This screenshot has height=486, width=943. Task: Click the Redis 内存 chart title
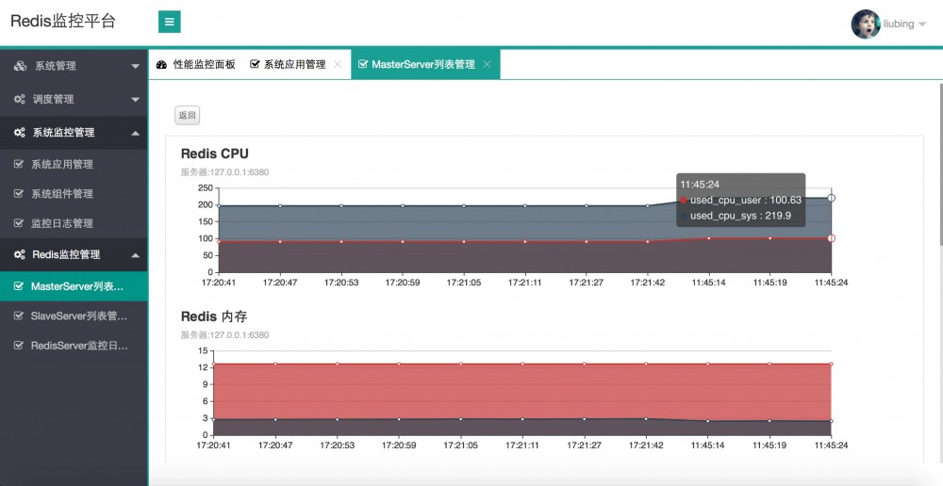click(214, 316)
